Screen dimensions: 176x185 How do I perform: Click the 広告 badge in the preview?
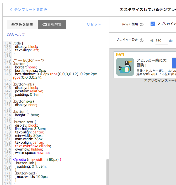point(120,54)
